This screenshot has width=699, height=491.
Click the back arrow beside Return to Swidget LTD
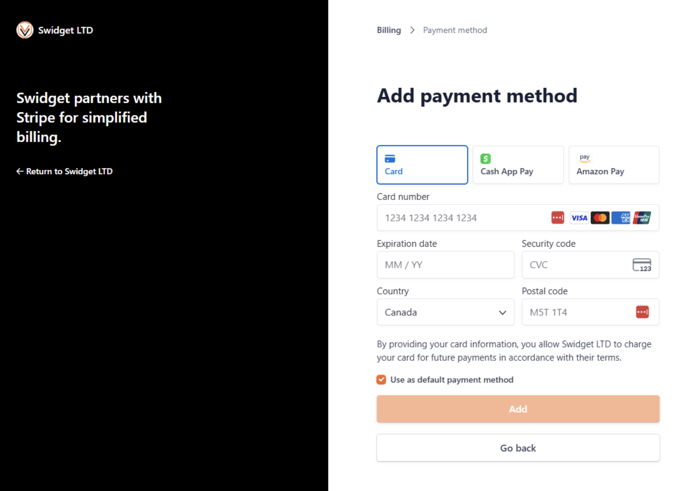[x=20, y=171]
